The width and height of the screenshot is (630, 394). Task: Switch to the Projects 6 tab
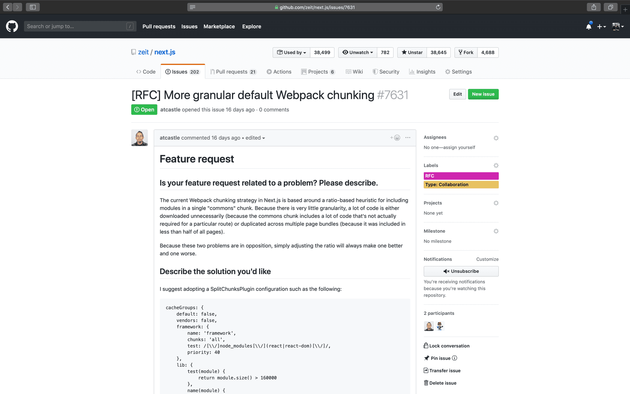point(318,72)
